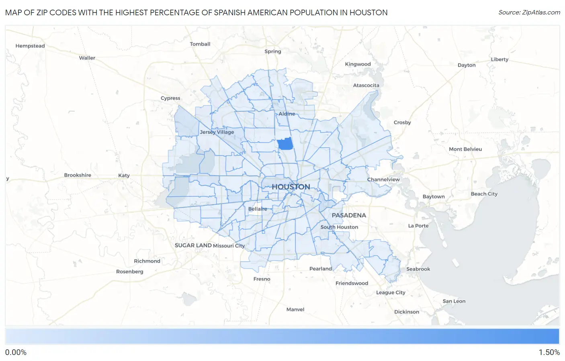Click the Atascocita label
The image size is (565, 361).
[x=366, y=86]
